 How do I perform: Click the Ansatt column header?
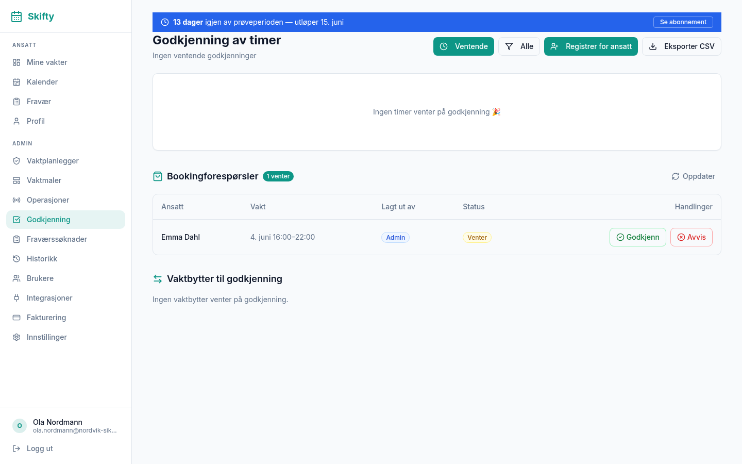(x=172, y=207)
